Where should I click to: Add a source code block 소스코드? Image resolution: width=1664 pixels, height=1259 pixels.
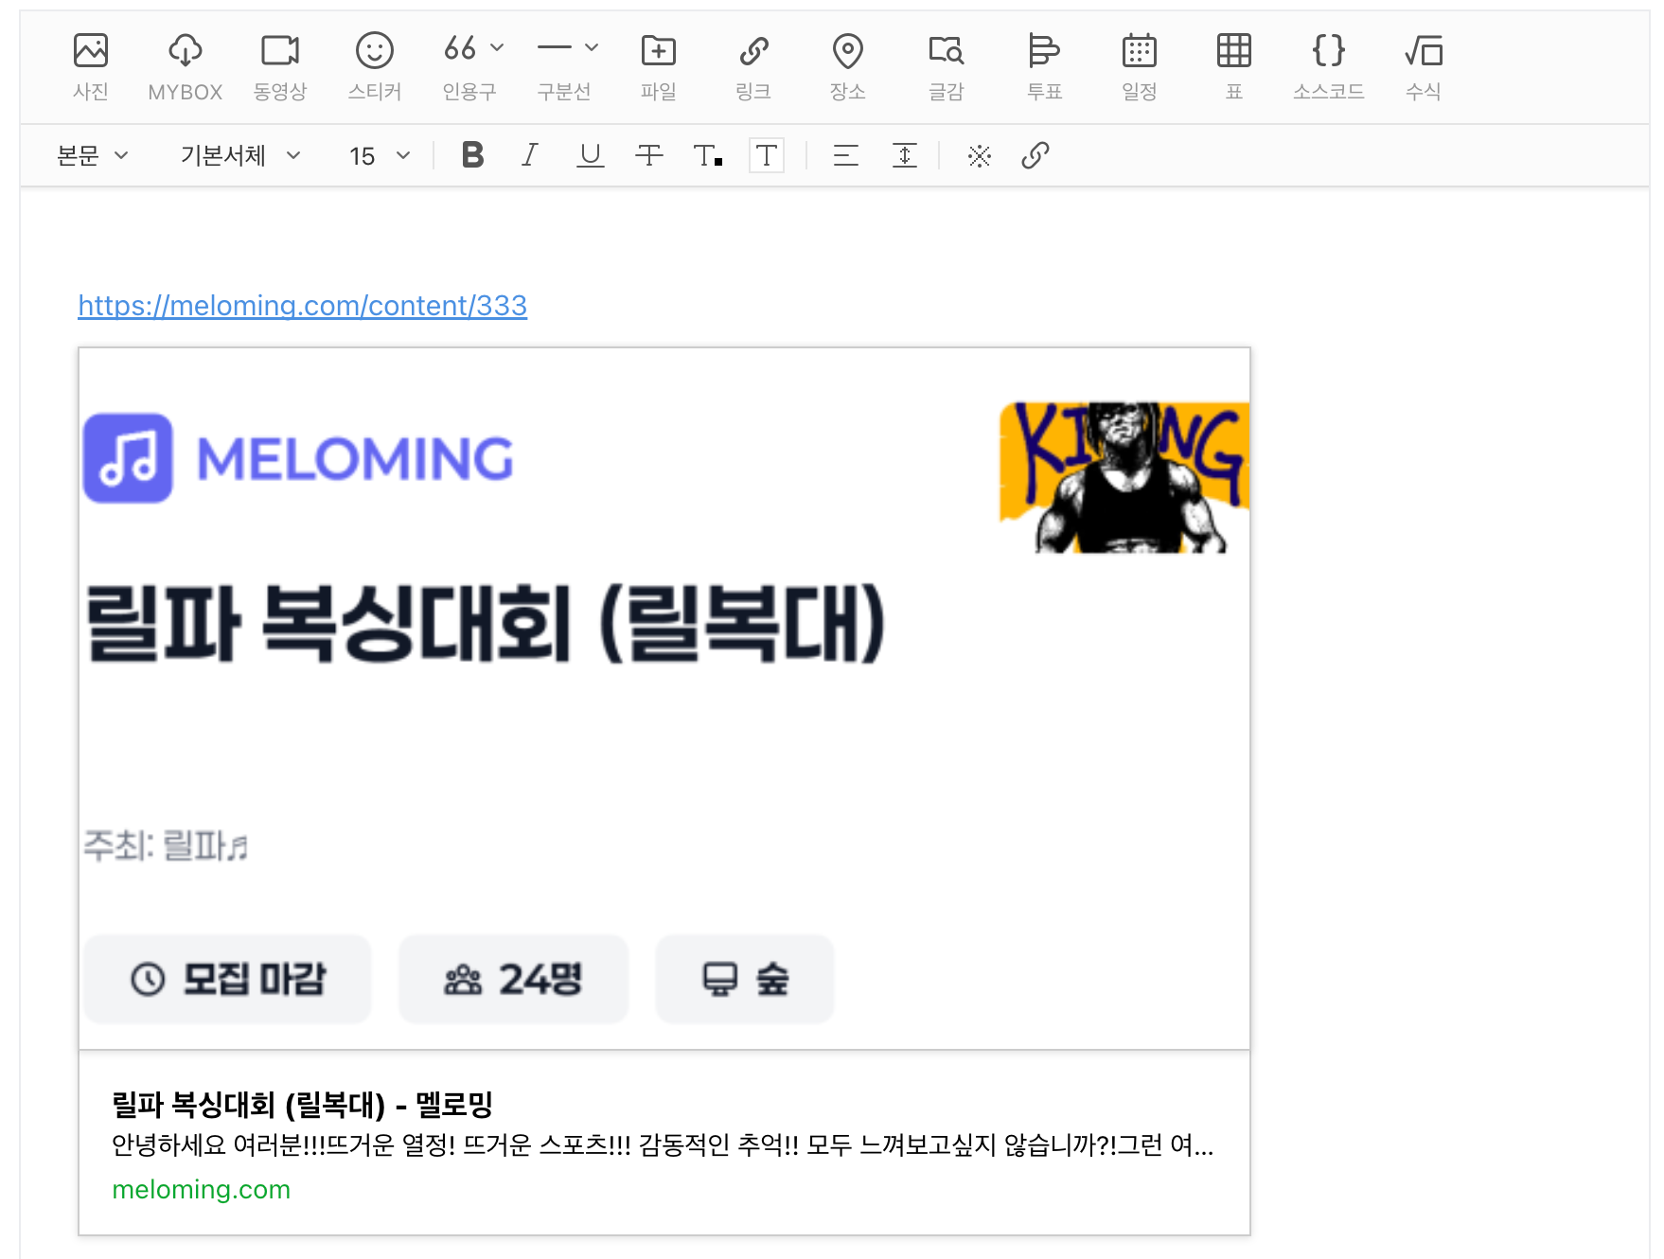pyautogui.click(x=1329, y=65)
